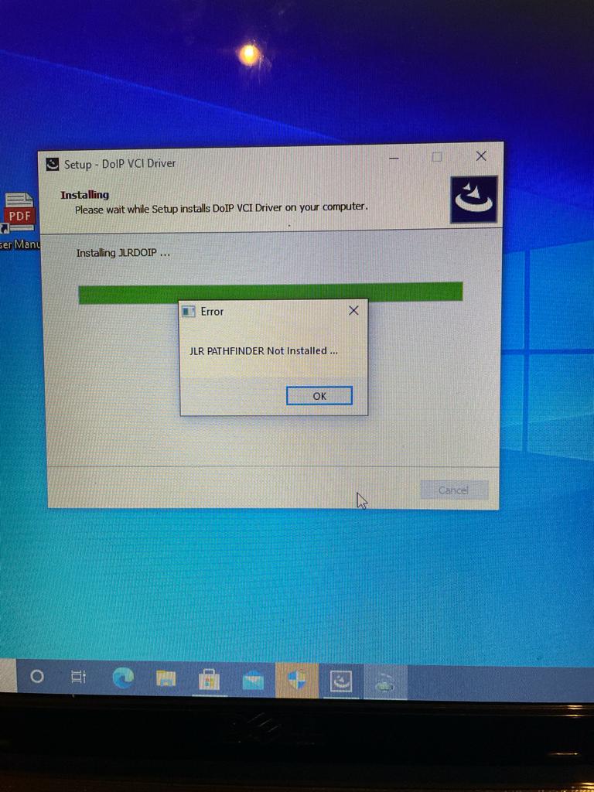
Task: Select the shield UAC icon on taskbar
Action: click(x=297, y=680)
